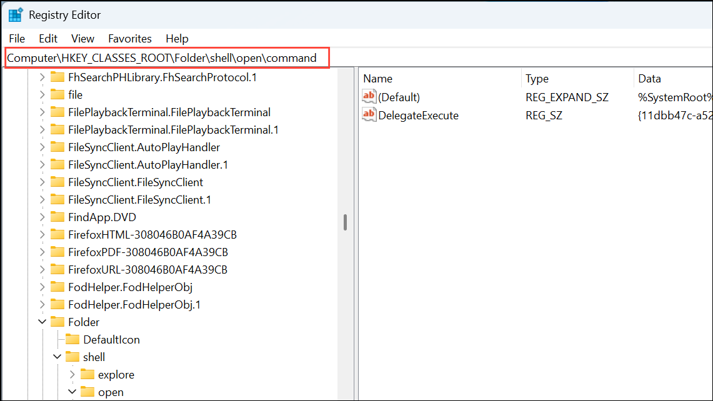Open the Help menu

(x=177, y=39)
